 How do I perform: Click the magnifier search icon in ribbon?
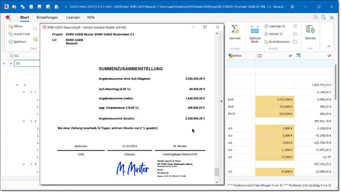[x=35, y=29]
